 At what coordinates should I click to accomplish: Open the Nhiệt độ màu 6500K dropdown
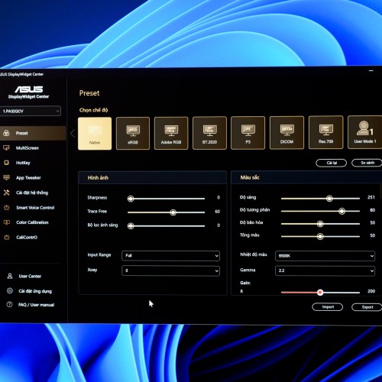(325, 256)
